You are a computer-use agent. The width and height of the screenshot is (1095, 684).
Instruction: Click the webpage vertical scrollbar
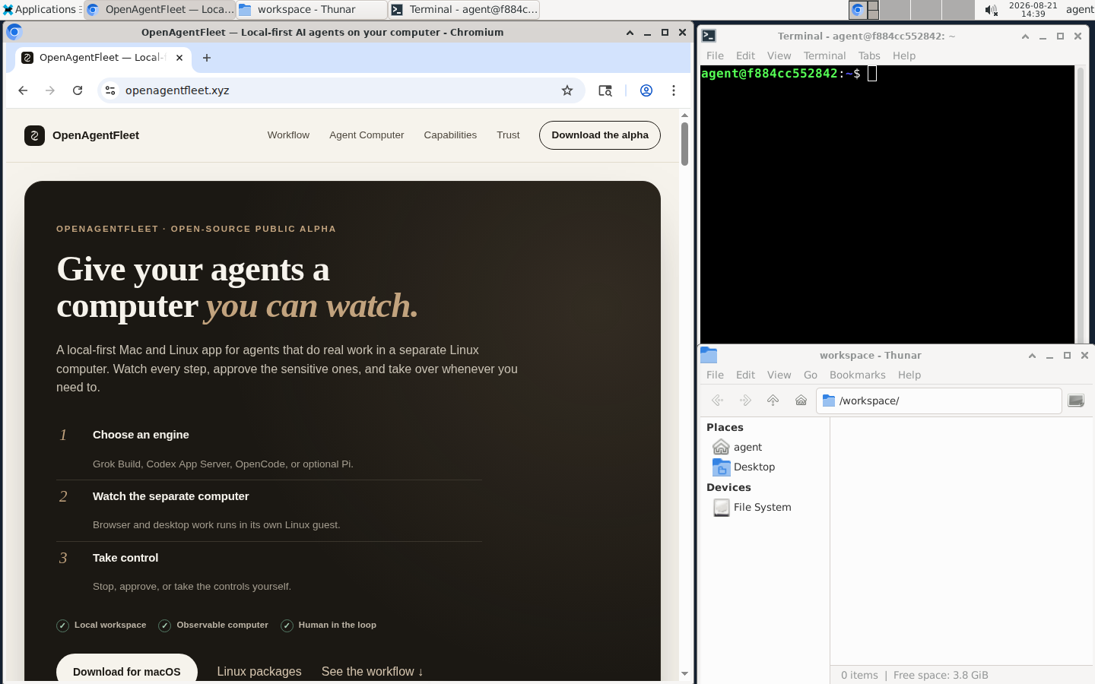point(684,144)
